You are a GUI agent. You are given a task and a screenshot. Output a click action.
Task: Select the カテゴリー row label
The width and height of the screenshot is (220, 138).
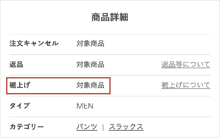(x=27, y=127)
